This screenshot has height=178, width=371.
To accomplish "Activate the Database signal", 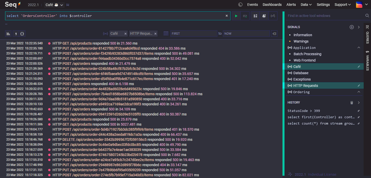I will [301, 73].
